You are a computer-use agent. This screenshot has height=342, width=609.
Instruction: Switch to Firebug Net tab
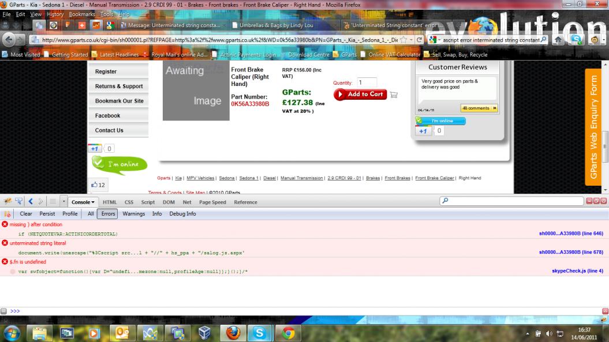click(x=187, y=202)
